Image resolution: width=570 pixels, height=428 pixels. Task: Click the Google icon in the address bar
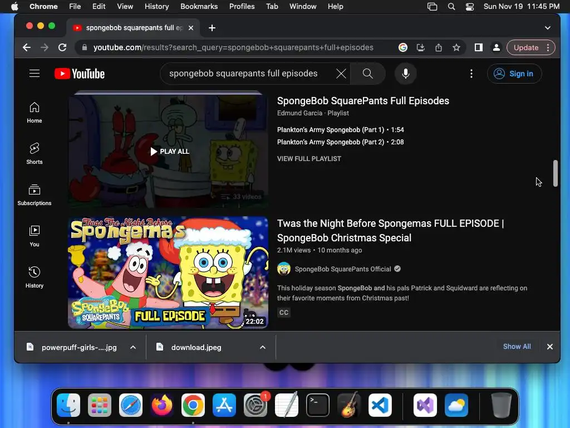coord(403,47)
